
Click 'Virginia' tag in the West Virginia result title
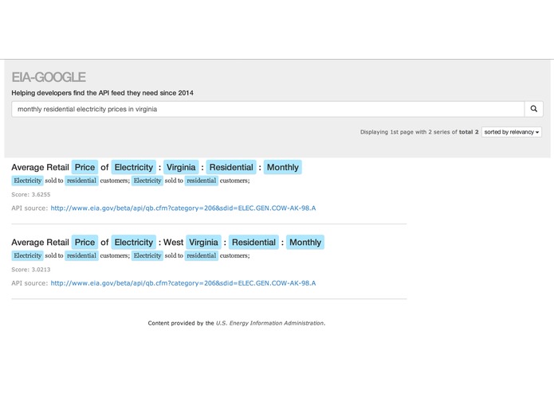(203, 243)
